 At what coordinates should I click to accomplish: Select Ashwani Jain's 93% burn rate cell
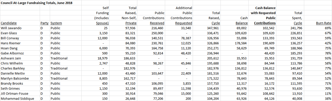tap(318, 58)
